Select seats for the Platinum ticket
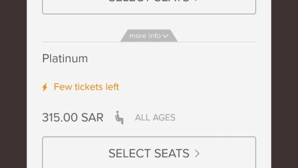The image size is (298, 168). 149,152
